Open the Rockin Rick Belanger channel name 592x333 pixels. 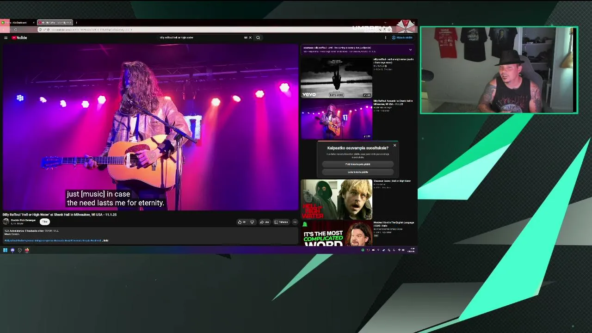click(x=23, y=220)
